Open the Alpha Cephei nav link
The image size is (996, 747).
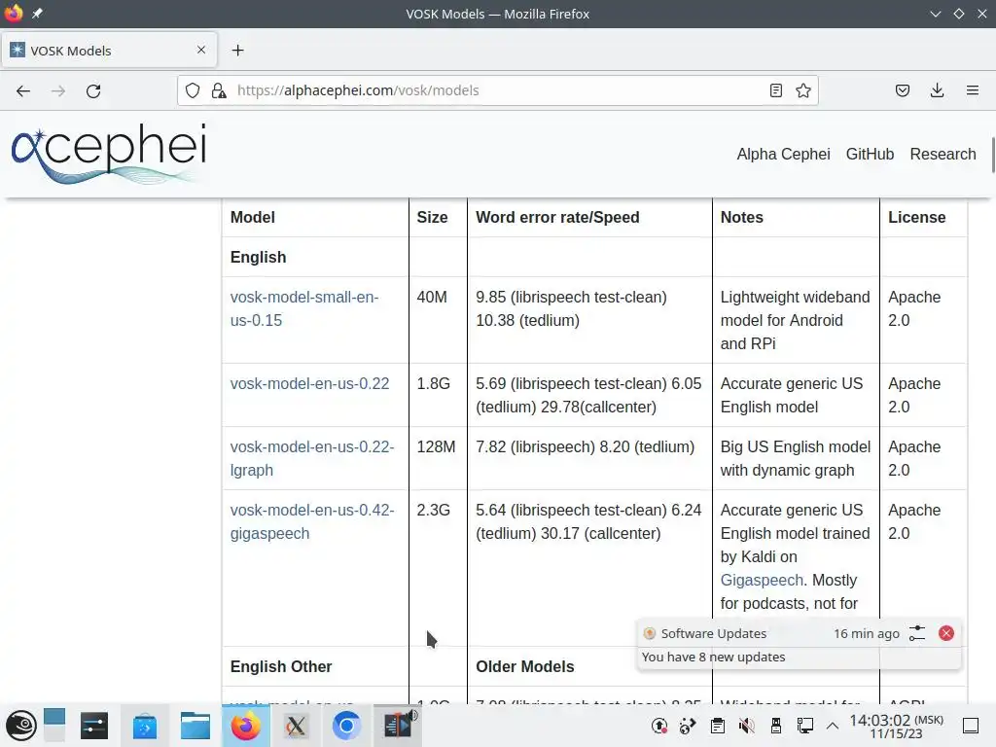783,155
